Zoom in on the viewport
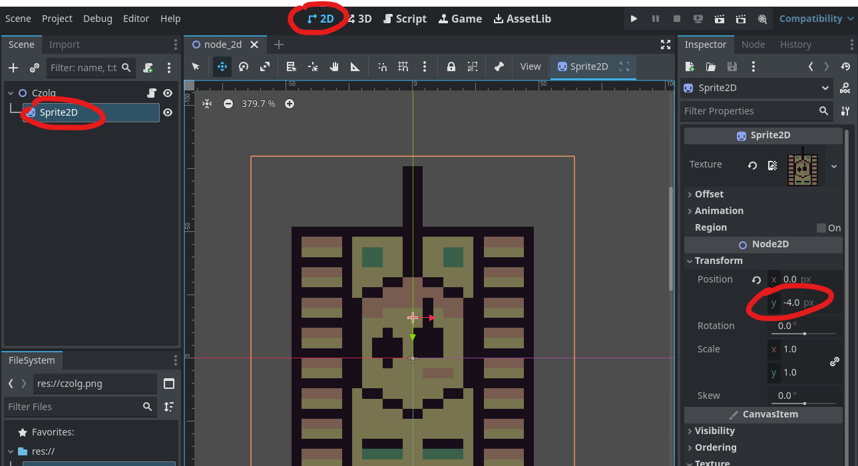 (x=290, y=104)
